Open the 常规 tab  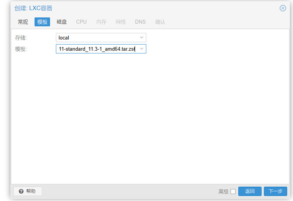(x=23, y=22)
